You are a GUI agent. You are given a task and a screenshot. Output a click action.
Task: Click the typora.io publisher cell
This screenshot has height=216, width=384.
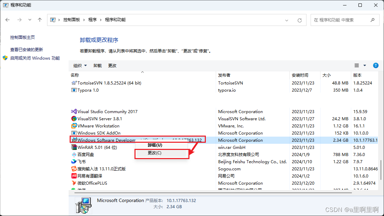coord(227,90)
